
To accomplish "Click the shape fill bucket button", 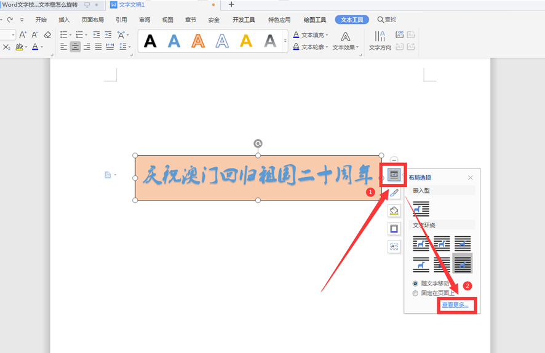I will click(x=394, y=211).
